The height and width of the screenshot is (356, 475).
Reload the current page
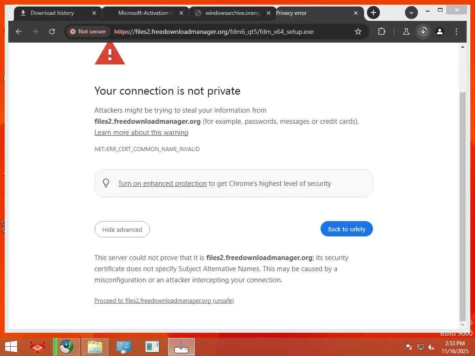[52, 32]
